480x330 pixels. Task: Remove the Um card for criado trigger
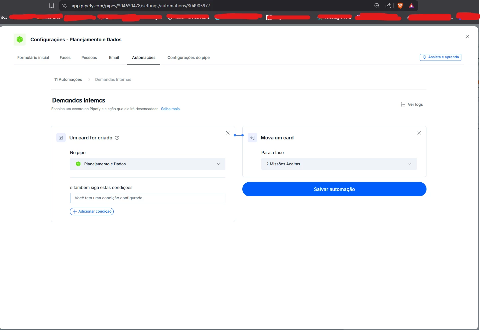(x=228, y=133)
